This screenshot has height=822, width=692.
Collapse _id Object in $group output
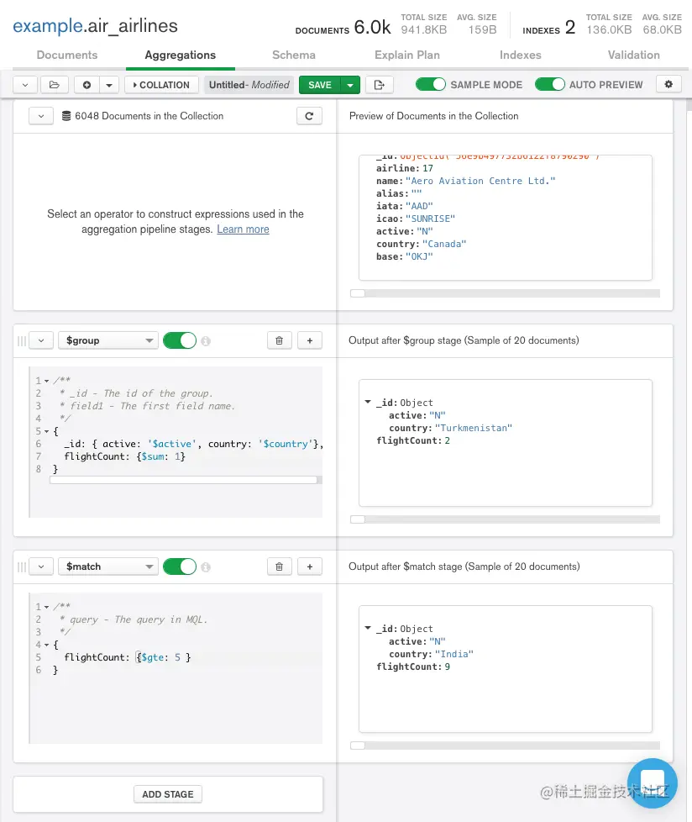tap(368, 402)
